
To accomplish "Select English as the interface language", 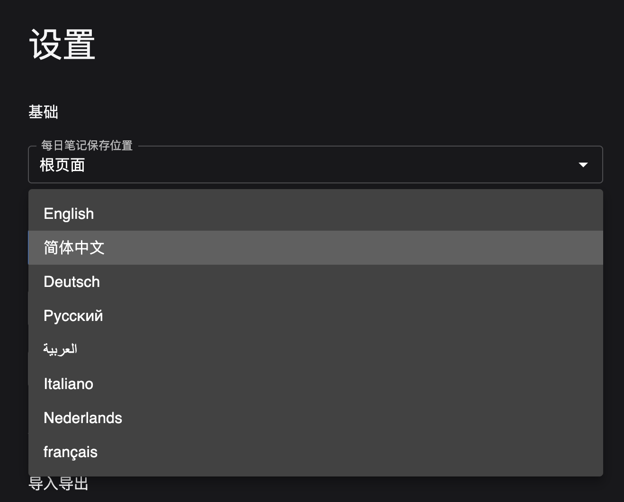I will (x=69, y=214).
